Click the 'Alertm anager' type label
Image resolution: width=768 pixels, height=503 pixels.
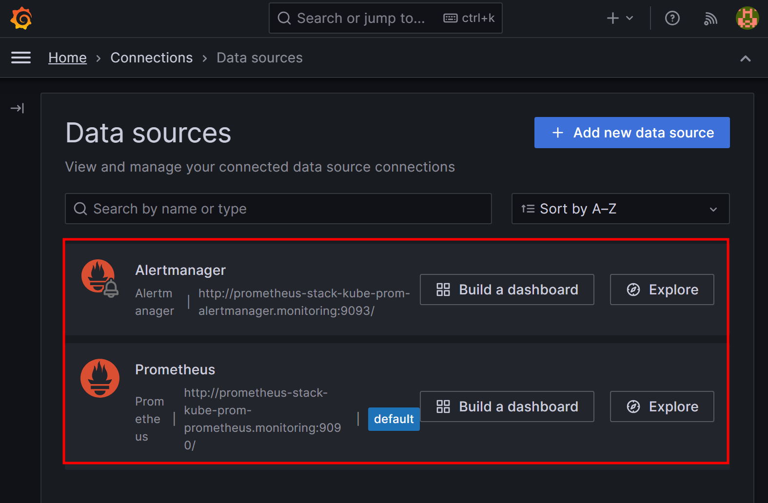(x=155, y=302)
